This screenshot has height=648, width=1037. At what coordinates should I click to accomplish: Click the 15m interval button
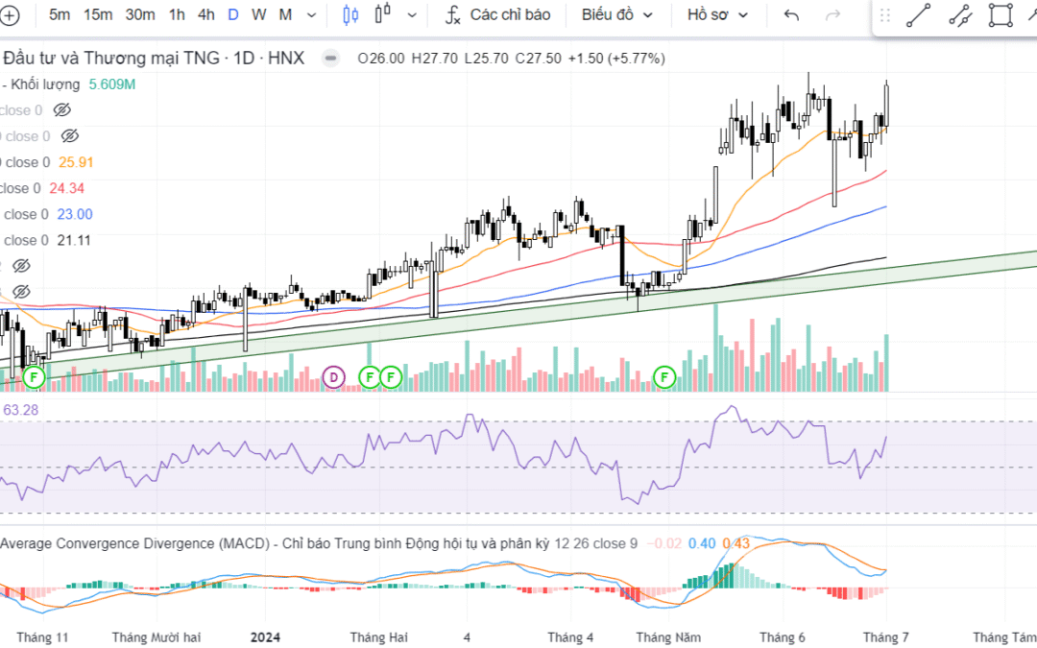click(x=98, y=14)
